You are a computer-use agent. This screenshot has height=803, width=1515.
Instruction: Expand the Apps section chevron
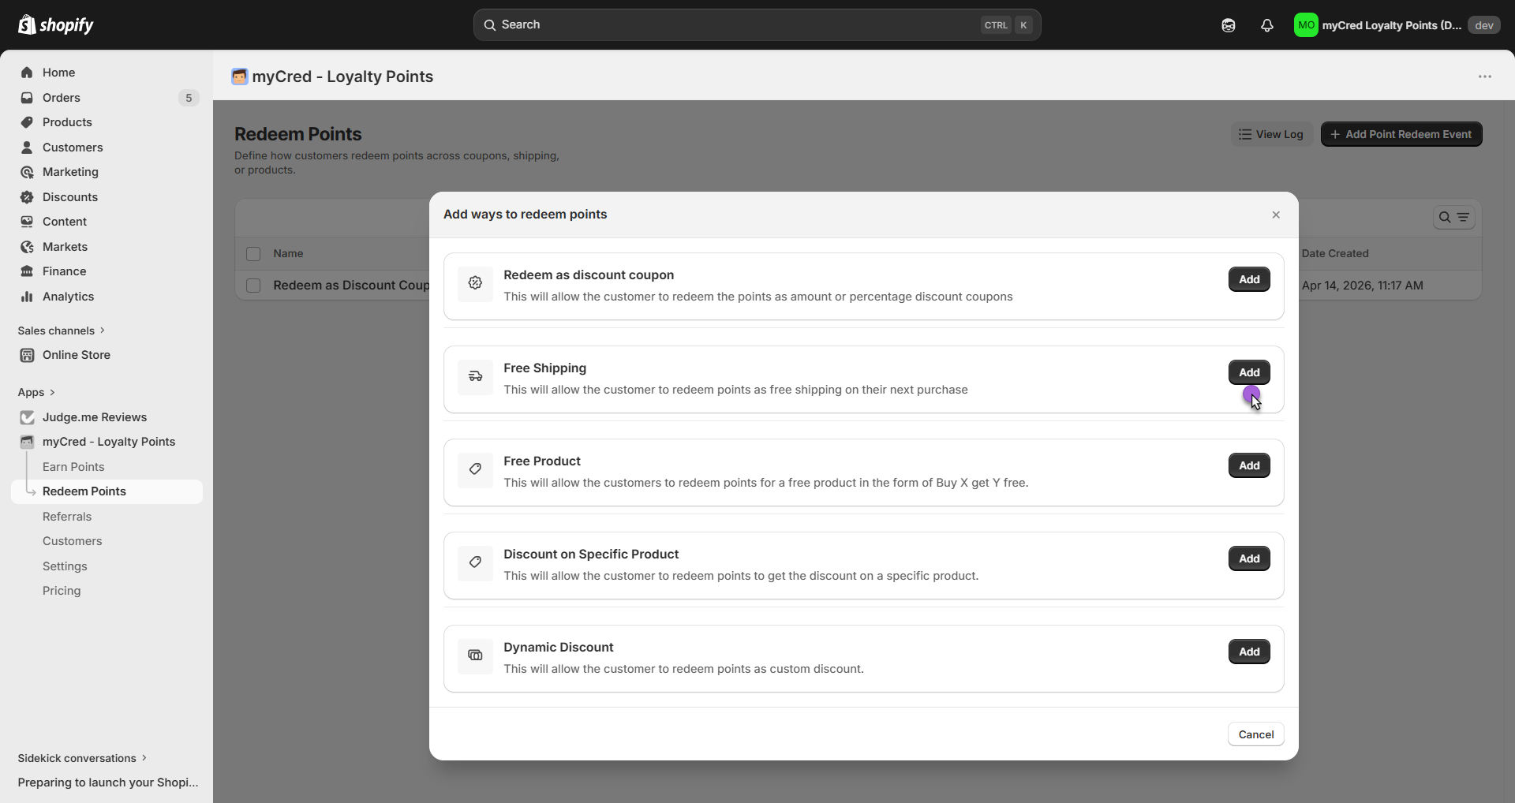52,392
